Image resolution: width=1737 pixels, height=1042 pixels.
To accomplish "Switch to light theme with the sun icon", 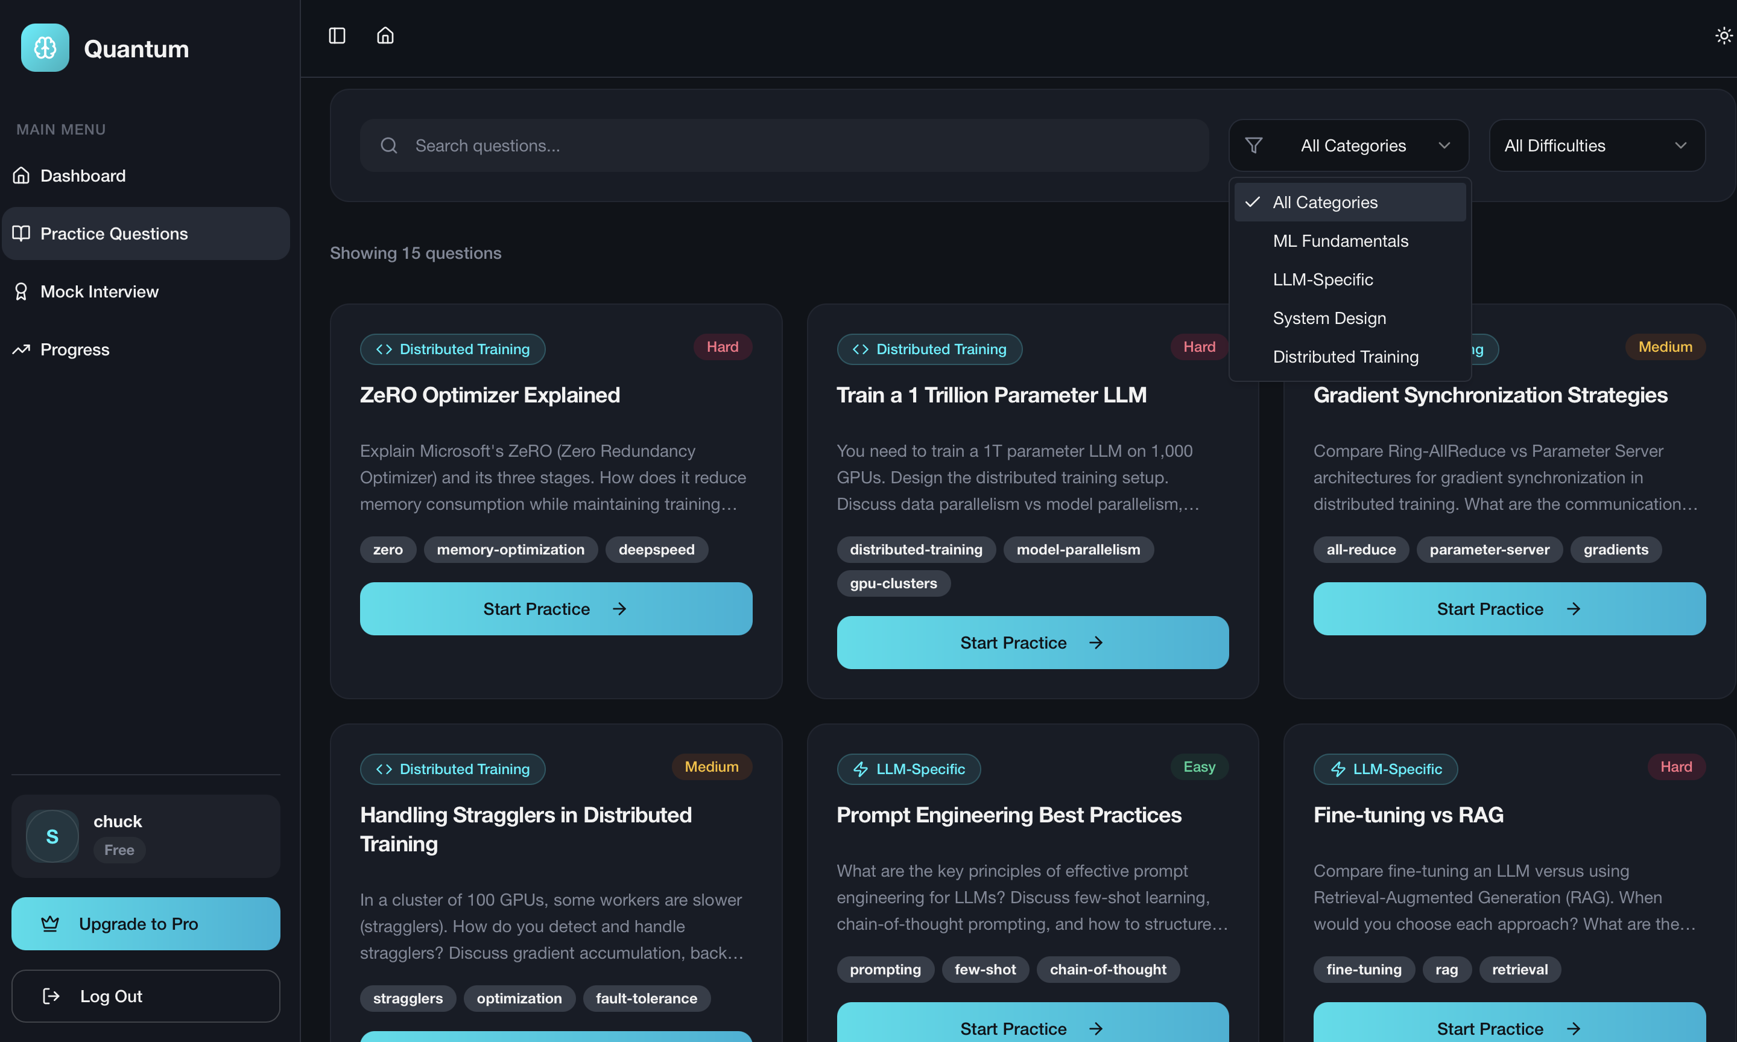I will [x=1724, y=35].
